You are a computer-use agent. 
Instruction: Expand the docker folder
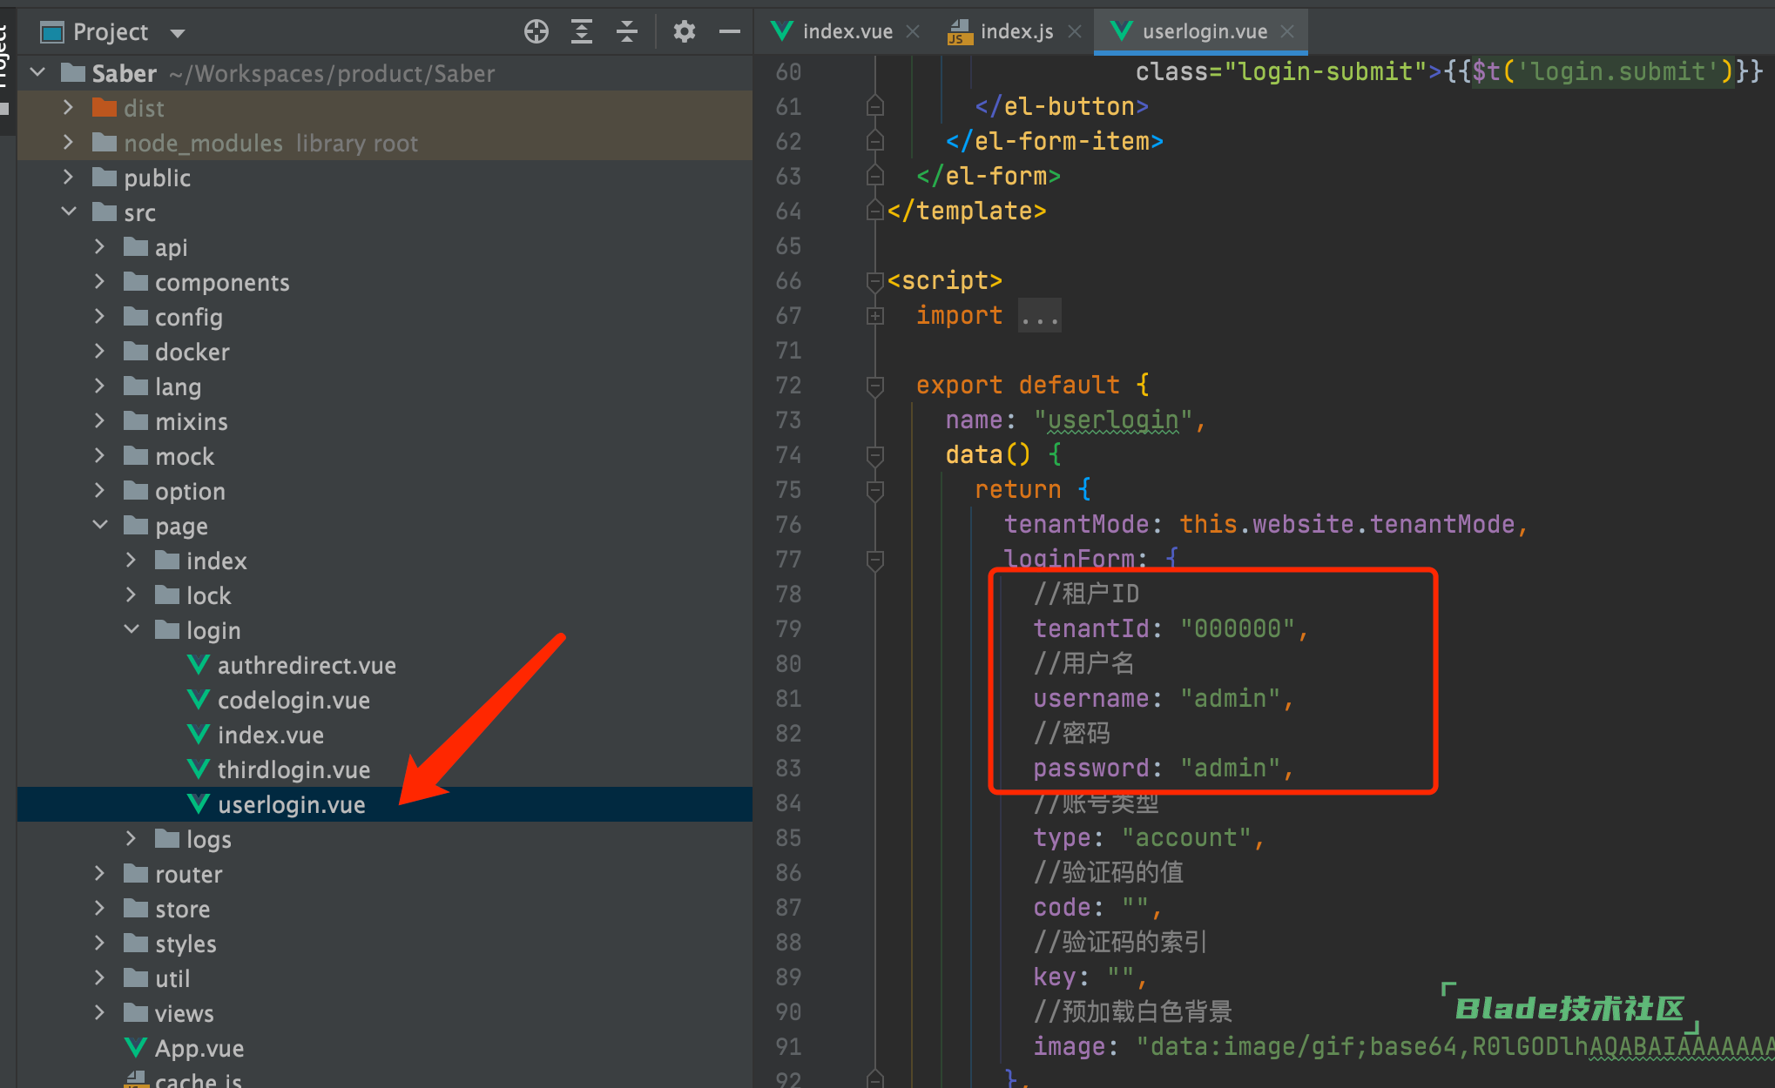tap(99, 351)
